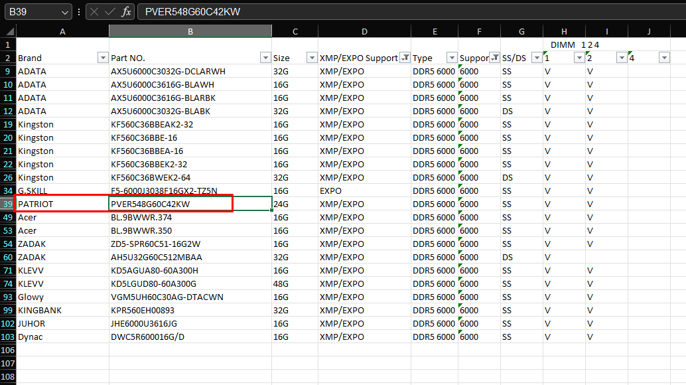This screenshot has height=385, width=686.
Task: Click the formula bar with PVER548G60C42KW
Action: tap(411, 12)
